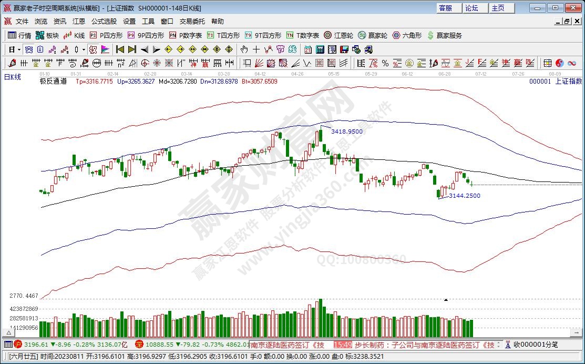The width and height of the screenshot is (585, 364).
Task: Click the calendar icon in toolbar
Action: [307, 49]
